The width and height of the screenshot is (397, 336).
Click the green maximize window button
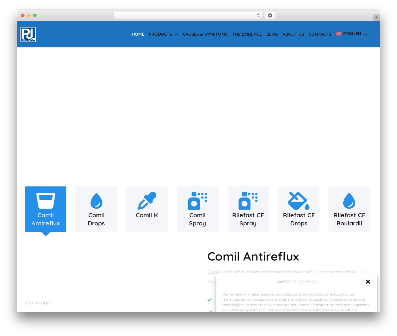point(35,15)
